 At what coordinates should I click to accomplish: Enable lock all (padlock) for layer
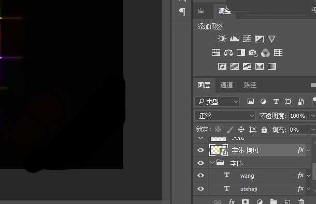pyautogui.click(x=264, y=130)
